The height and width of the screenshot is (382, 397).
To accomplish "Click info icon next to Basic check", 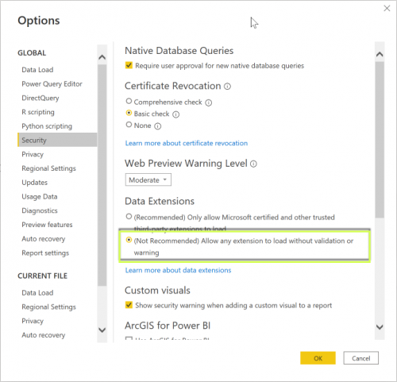I will coord(176,114).
